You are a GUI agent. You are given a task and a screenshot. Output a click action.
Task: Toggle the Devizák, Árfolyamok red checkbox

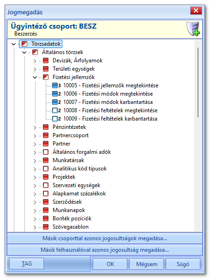(x=46, y=61)
